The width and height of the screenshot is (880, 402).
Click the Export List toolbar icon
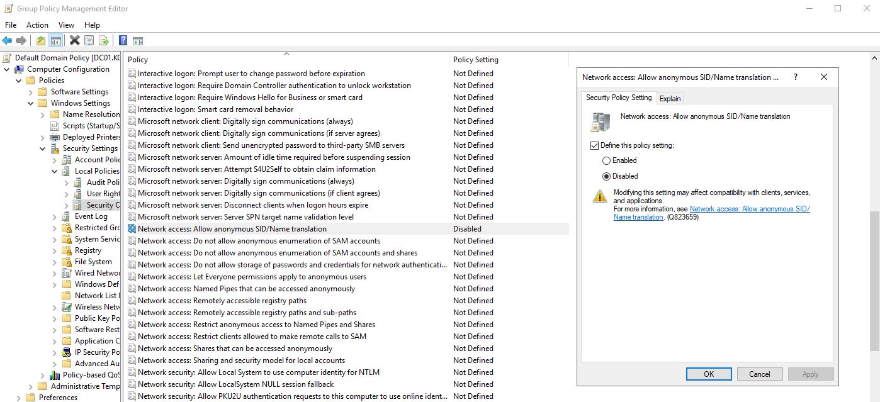coord(104,41)
